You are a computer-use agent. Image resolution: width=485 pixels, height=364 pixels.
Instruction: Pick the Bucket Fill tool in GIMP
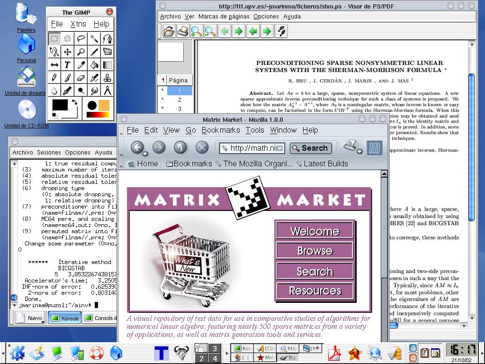94,65
